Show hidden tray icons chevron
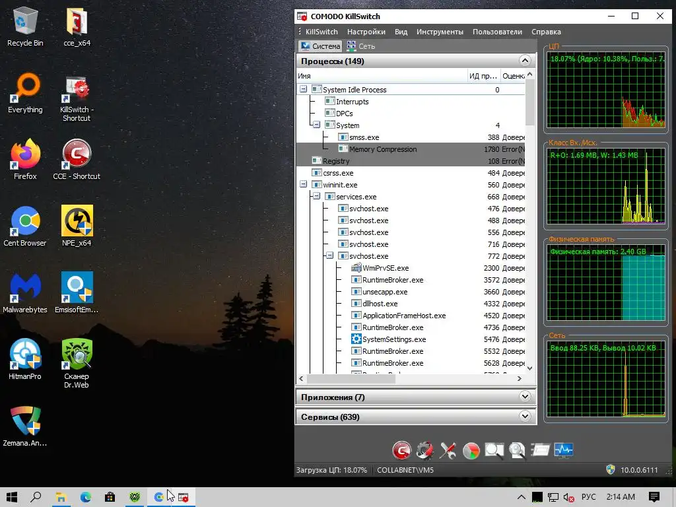This screenshot has width=676, height=507. click(x=522, y=497)
